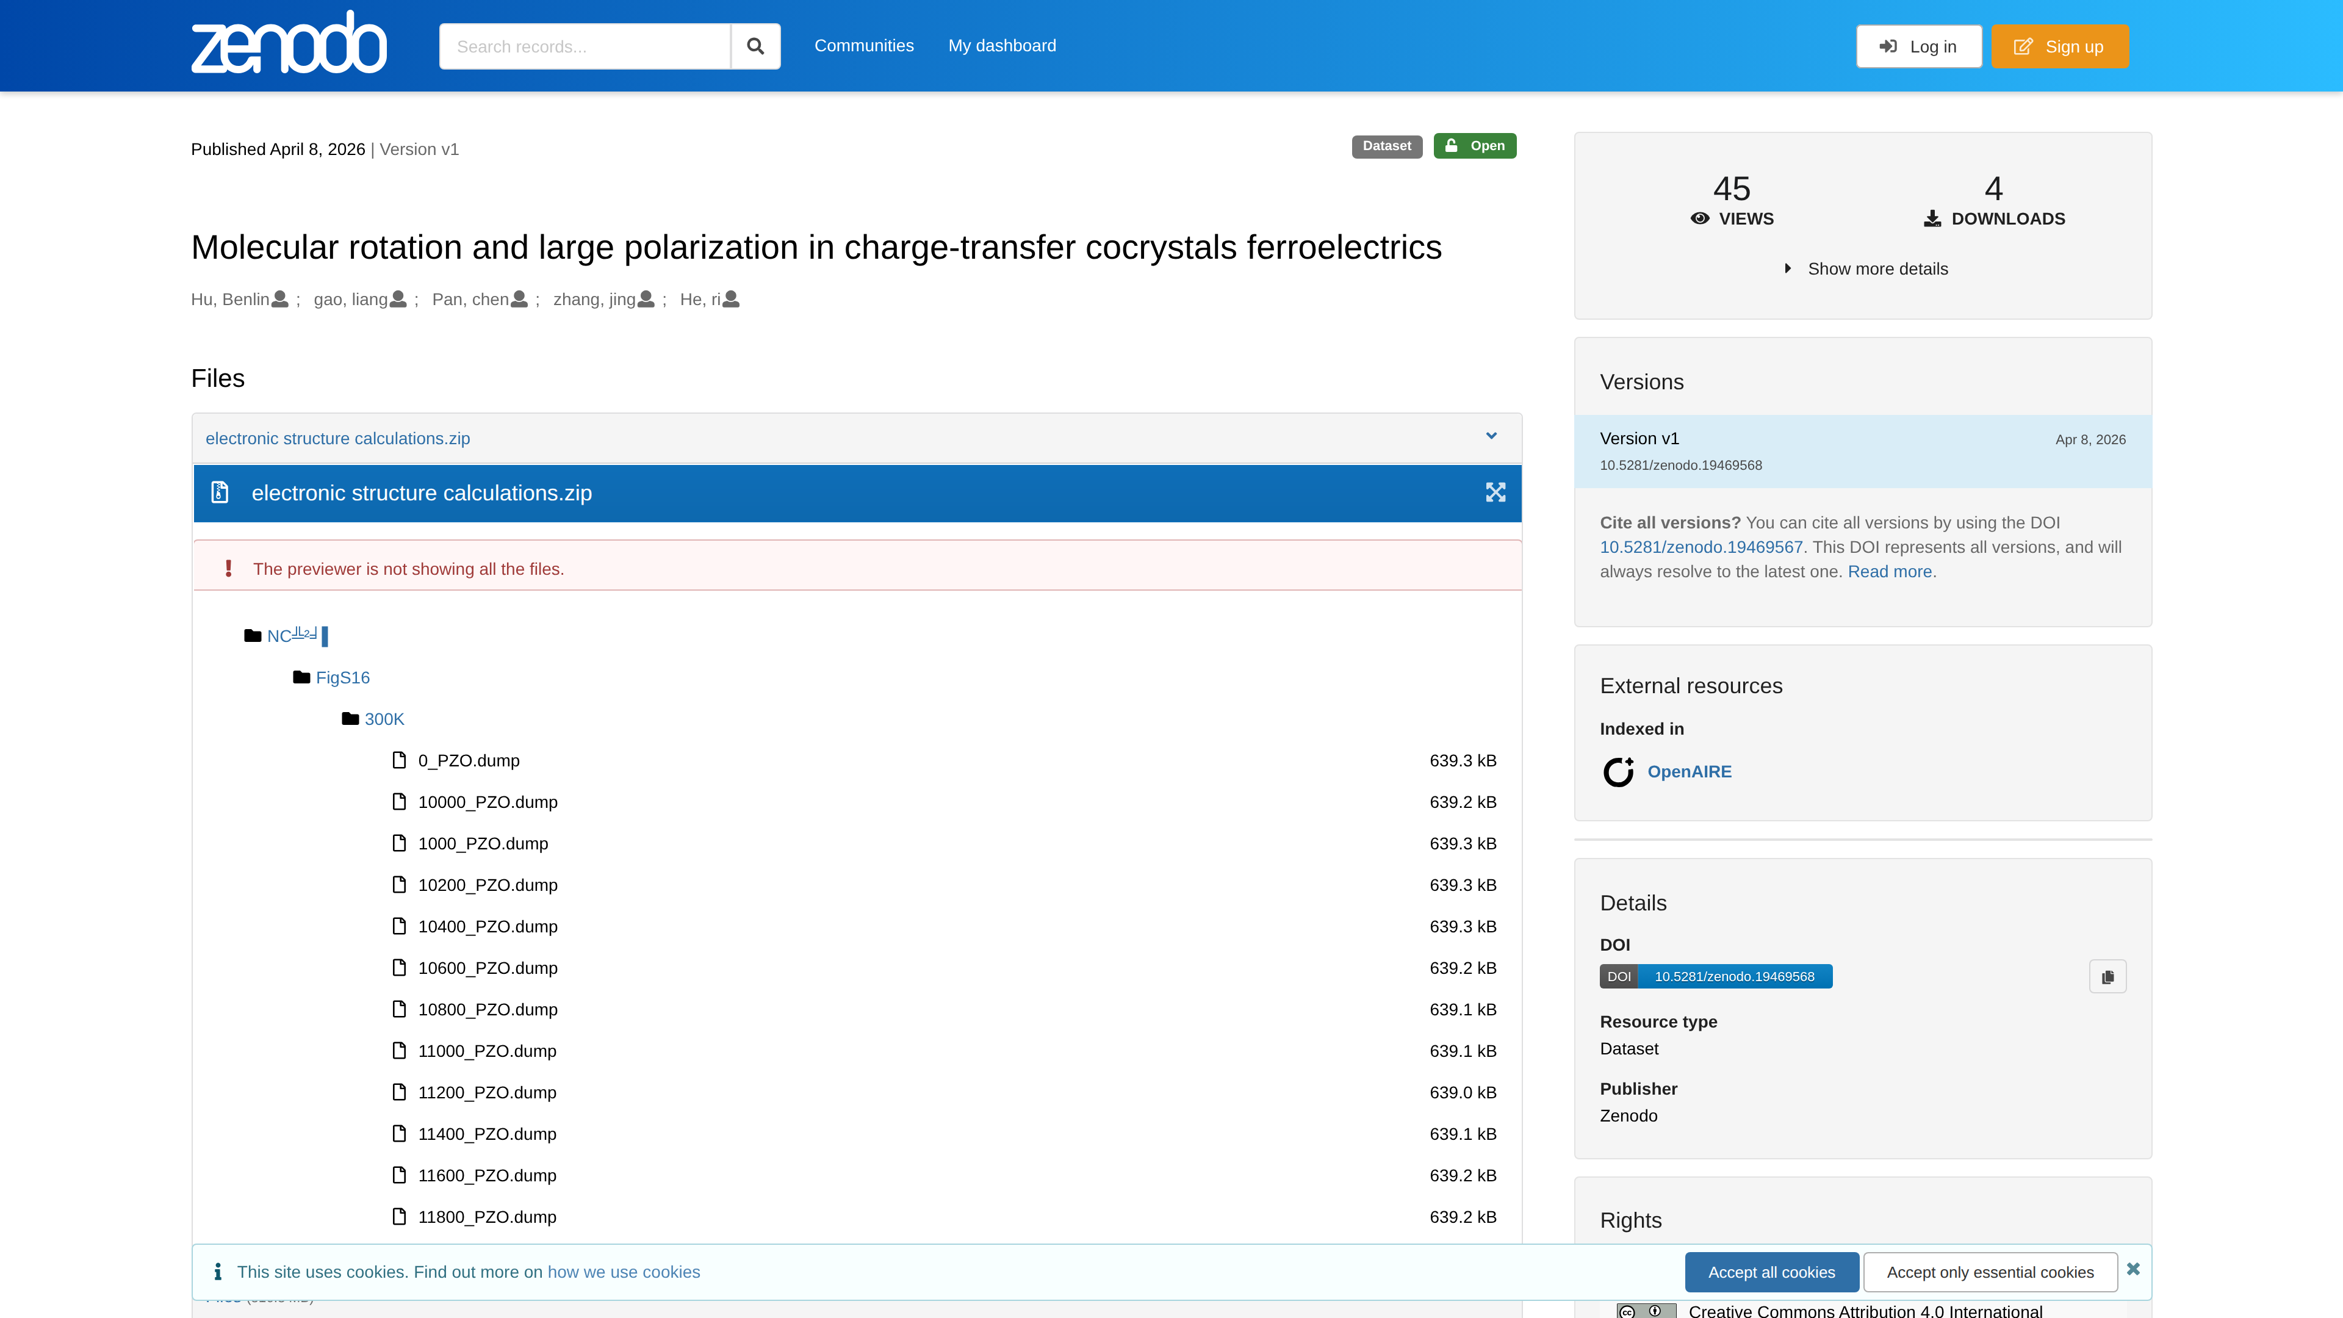
Task: Select 10600_PZO.dump file name
Action: click(488, 968)
